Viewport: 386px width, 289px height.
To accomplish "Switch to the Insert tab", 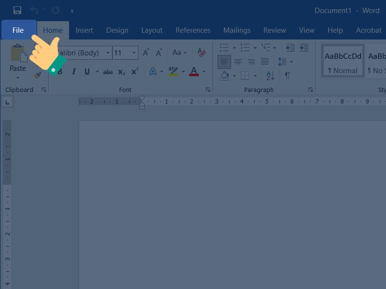I will 84,30.
